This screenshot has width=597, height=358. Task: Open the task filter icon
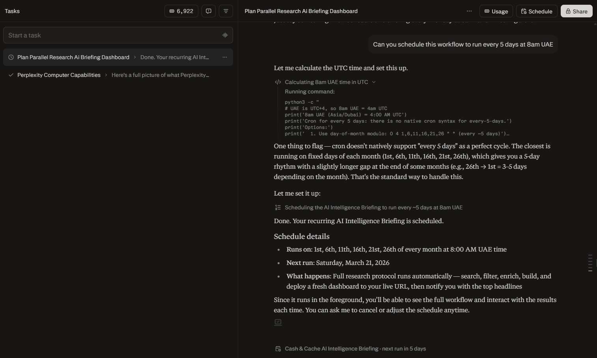click(226, 11)
